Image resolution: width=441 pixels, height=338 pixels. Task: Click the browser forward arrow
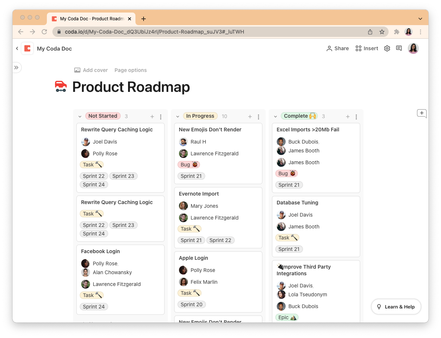[32, 32]
